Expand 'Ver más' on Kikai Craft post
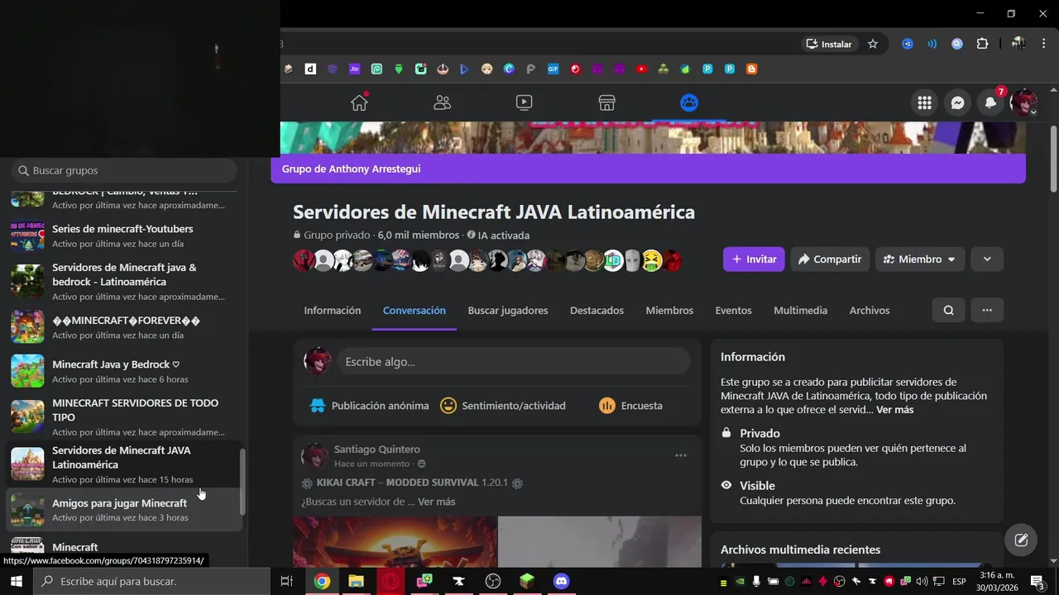Viewport: 1059px width, 595px height. (436, 502)
